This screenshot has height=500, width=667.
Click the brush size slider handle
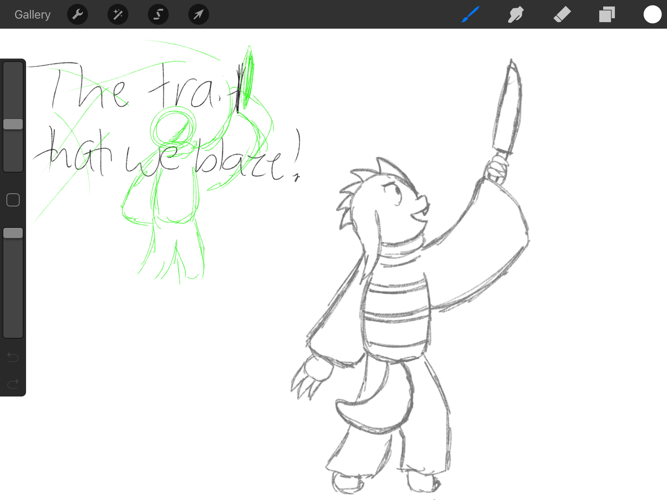point(13,124)
